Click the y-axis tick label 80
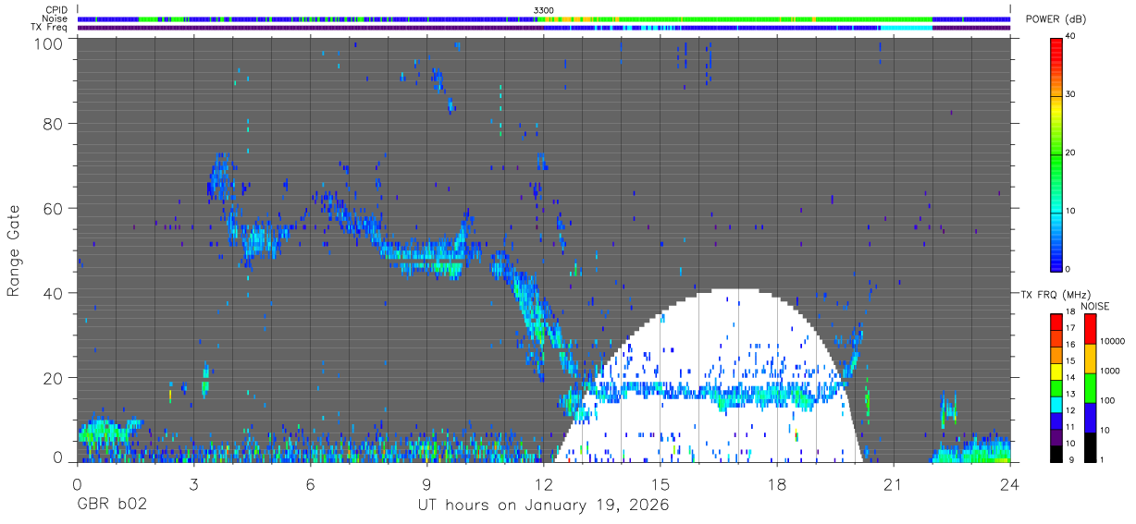This screenshot has height=524, width=1136. point(54,123)
